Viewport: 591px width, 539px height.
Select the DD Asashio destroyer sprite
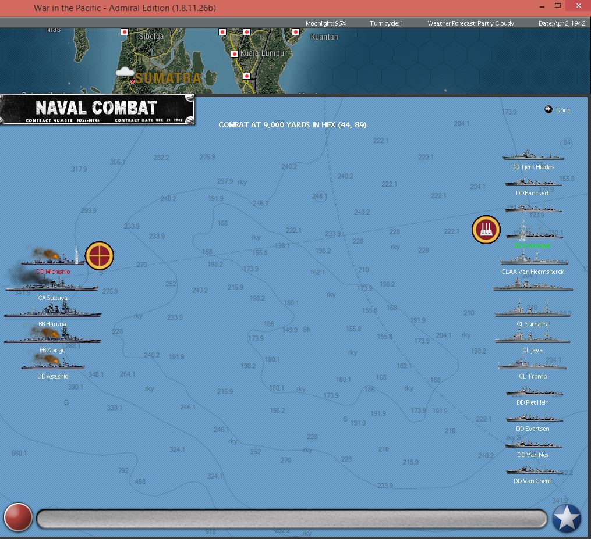pyautogui.click(x=53, y=363)
